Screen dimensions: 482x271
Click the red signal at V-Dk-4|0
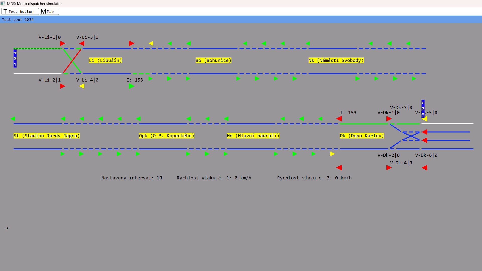click(389, 168)
